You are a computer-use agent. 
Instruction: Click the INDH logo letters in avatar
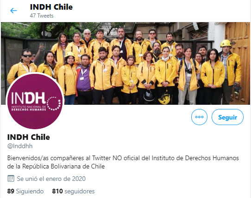click(x=29, y=98)
